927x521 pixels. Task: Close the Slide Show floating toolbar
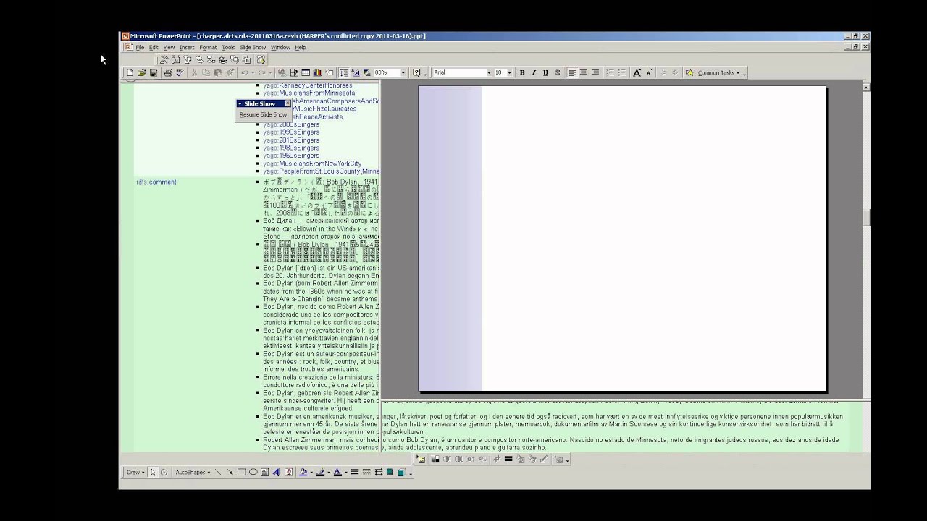pos(288,103)
